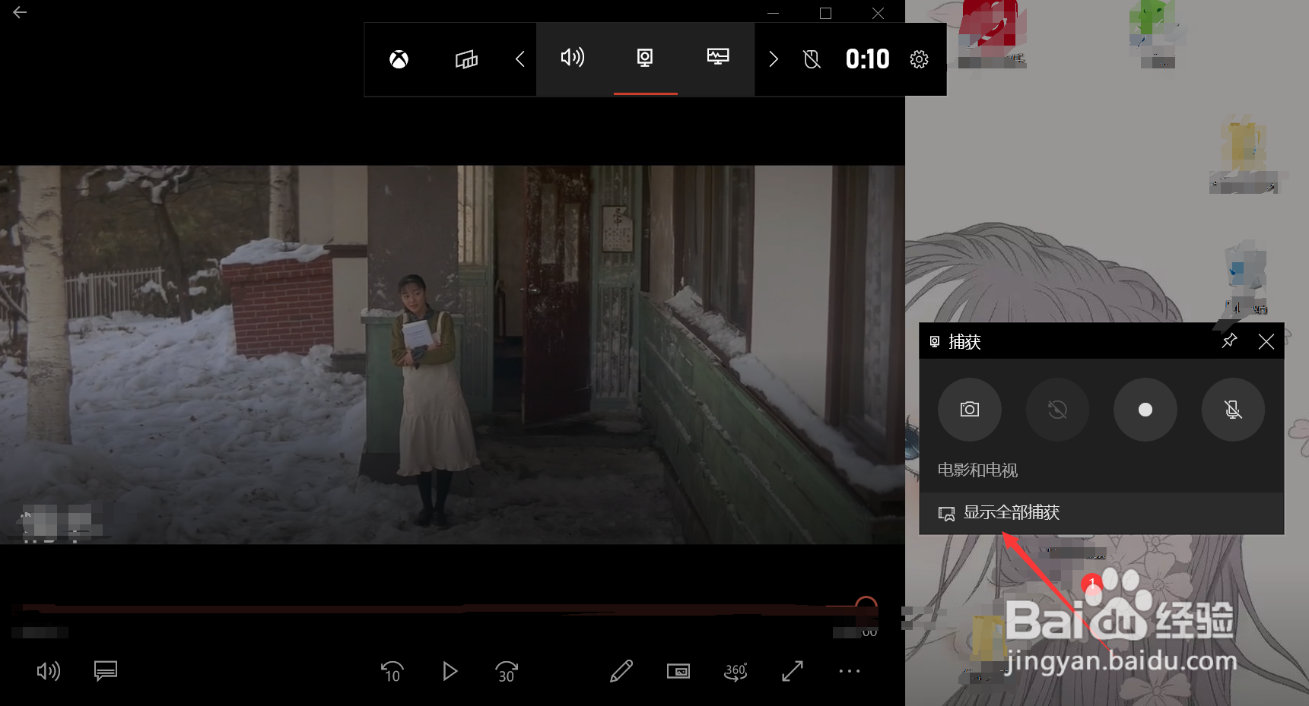This screenshot has width=1309, height=706.
Task: Toggle 360 degree video mode
Action: click(x=736, y=671)
